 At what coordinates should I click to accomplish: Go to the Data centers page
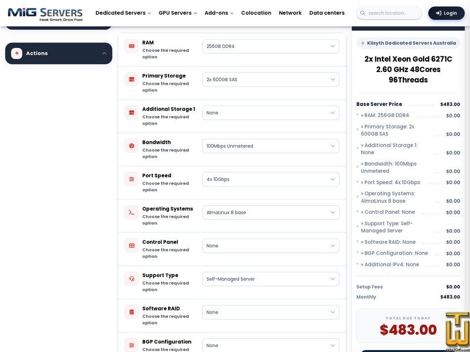[327, 13]
